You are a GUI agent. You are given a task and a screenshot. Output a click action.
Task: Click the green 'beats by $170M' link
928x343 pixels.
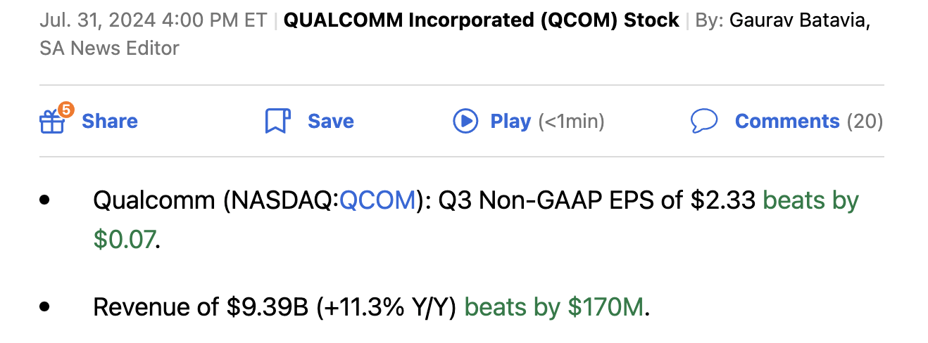pos(554,307)
